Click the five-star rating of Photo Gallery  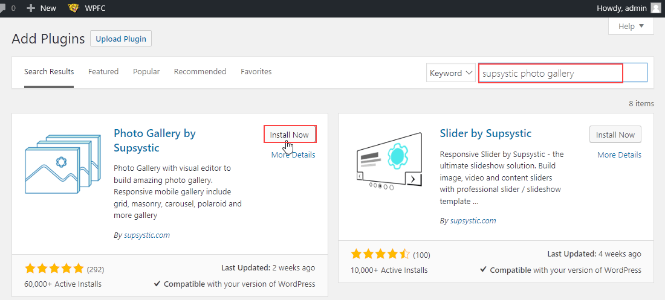click(54, 269)
